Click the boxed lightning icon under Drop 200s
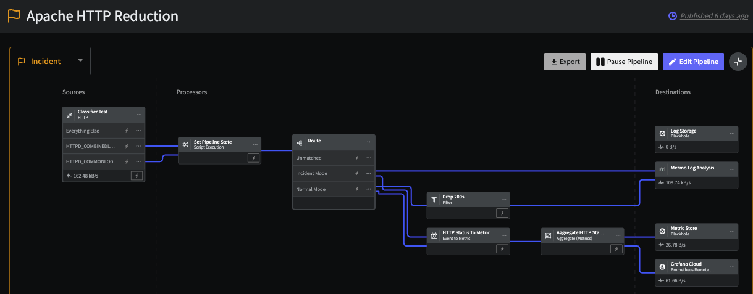753x294 pixels. (502, 213)
